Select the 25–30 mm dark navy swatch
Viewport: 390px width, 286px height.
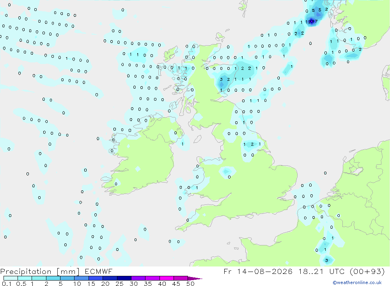click(124, 278)
